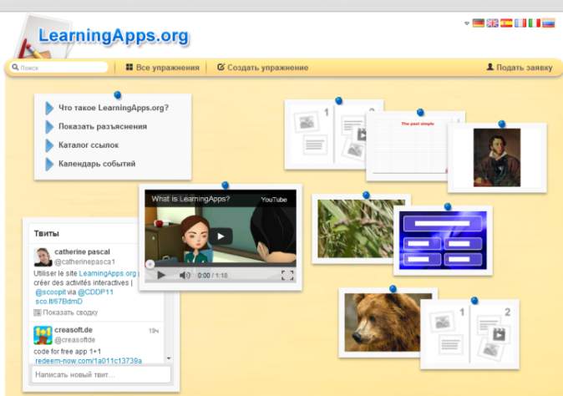The image size is (563, 396).
Task: Open Все упражнения menu
Action: pyautogui.click(x=163, y=68)
